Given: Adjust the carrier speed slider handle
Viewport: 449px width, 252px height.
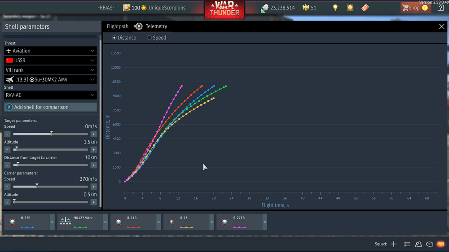Looking at the screenshot, I should coord(37,186).
